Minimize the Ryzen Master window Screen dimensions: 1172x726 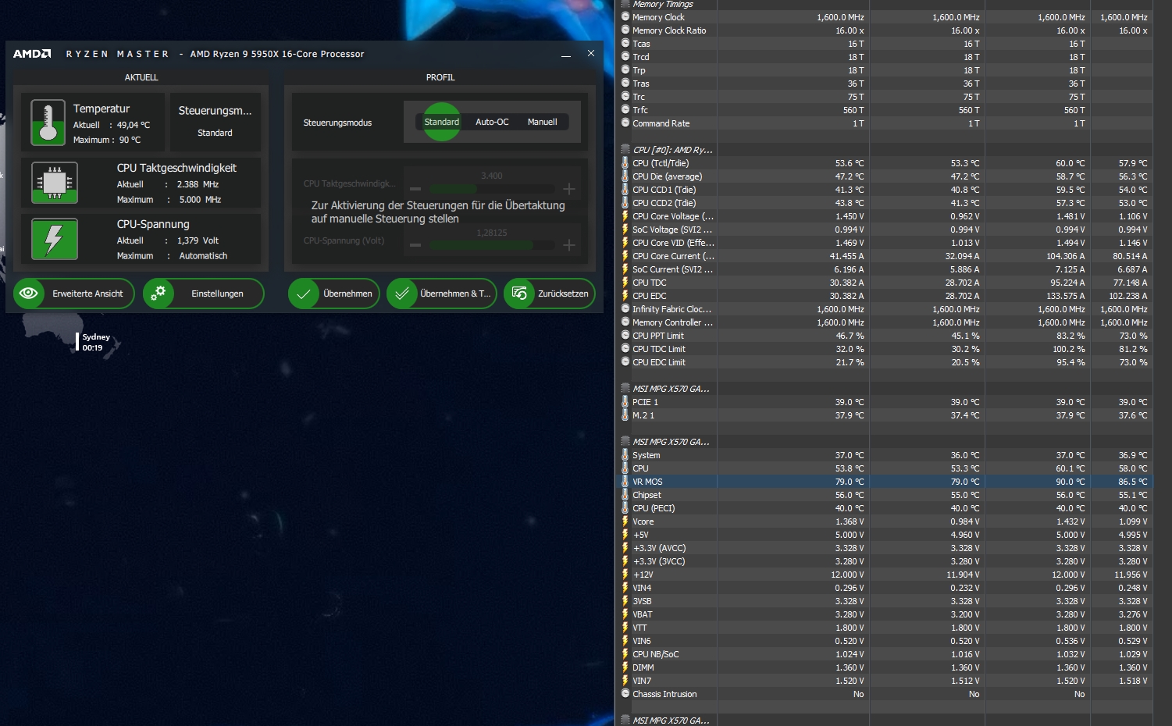(566, 54)
